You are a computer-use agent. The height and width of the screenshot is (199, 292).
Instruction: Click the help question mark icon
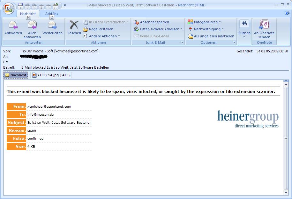(287, 13)
